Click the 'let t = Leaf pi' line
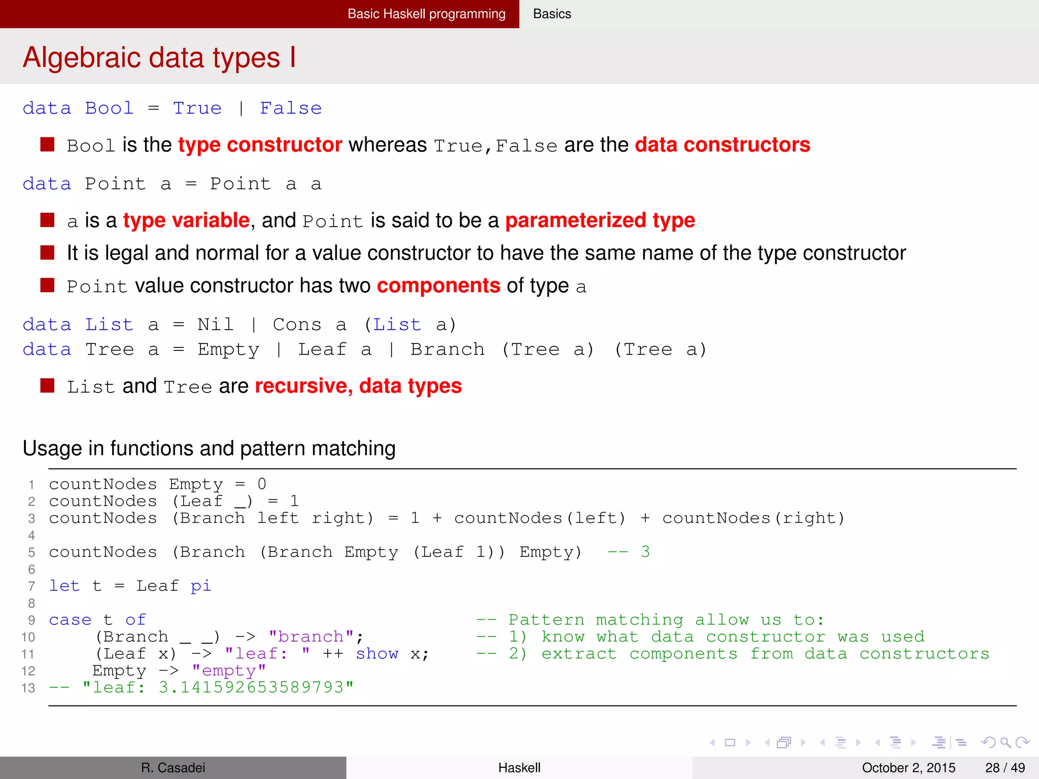1039x779 pixels. pos(130,586)
